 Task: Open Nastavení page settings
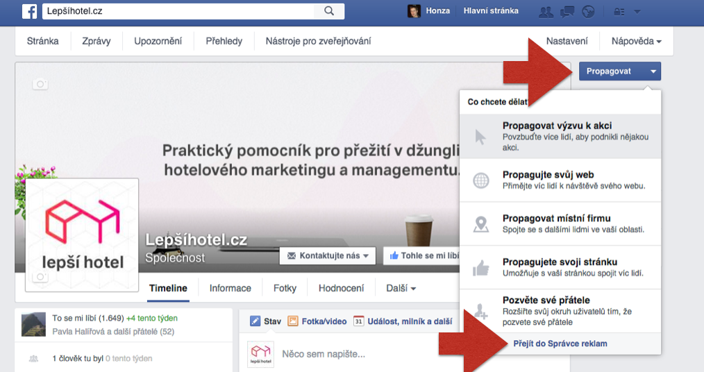pos(567,41)
